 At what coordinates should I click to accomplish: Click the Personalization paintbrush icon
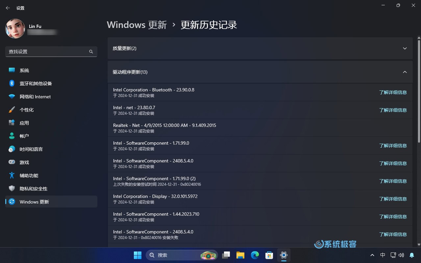tap(12, 110)
